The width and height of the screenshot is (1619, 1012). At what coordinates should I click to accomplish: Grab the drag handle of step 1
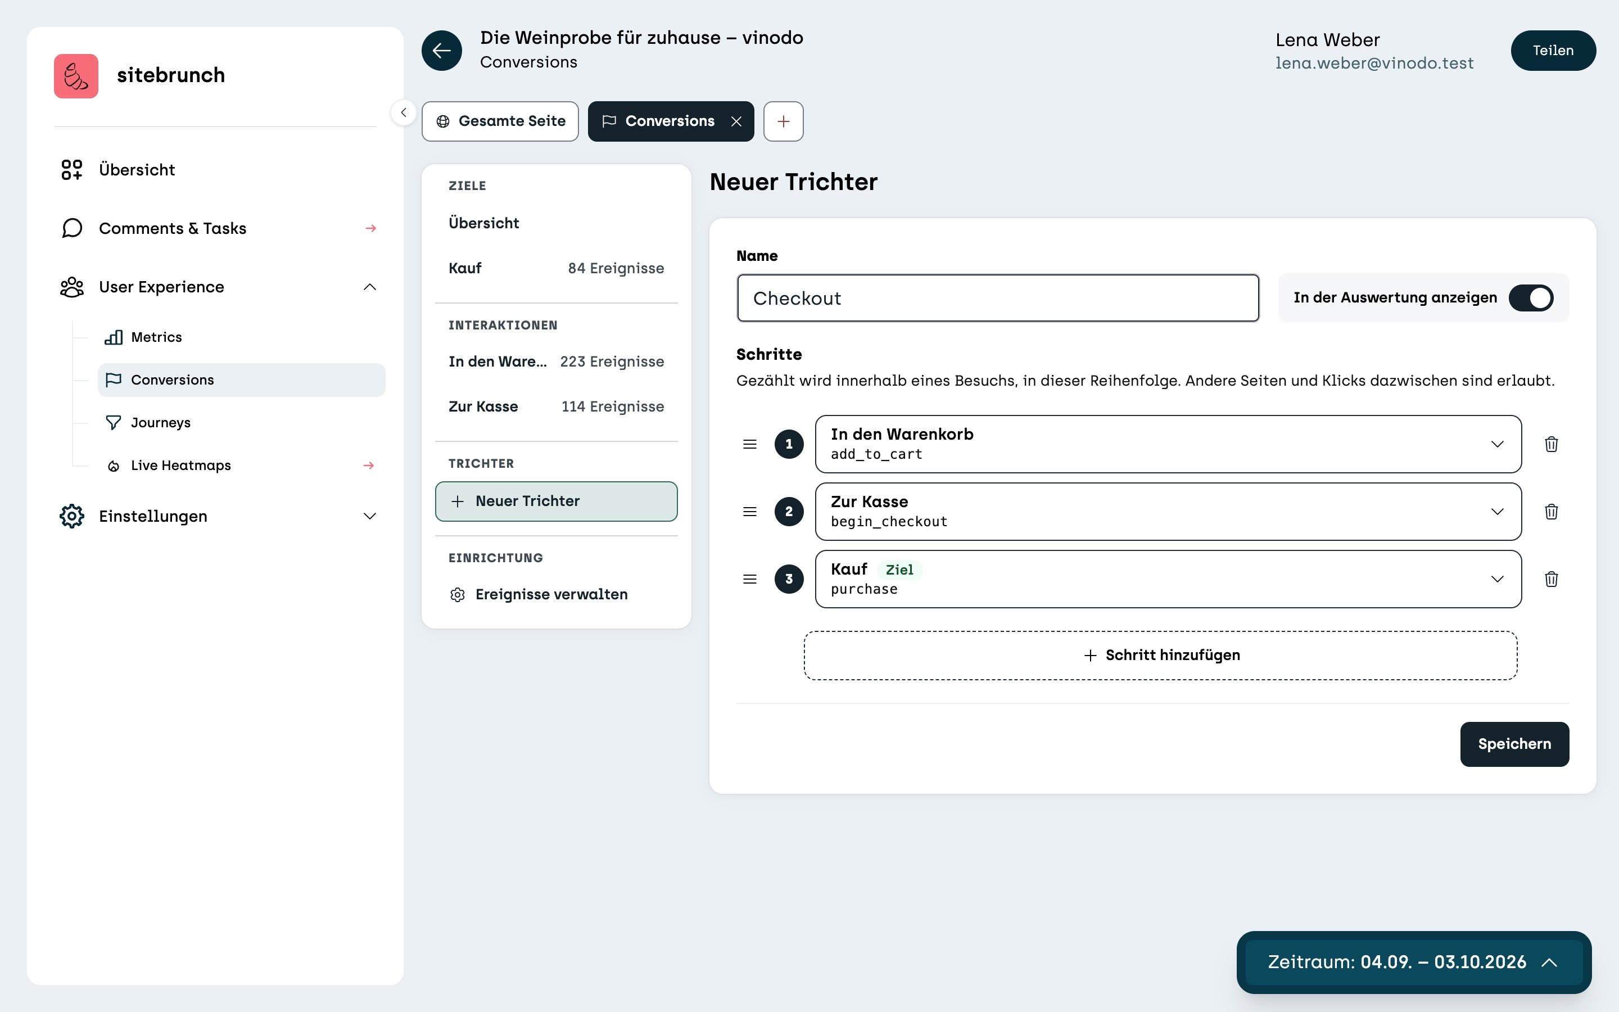[x=750, y=444]
